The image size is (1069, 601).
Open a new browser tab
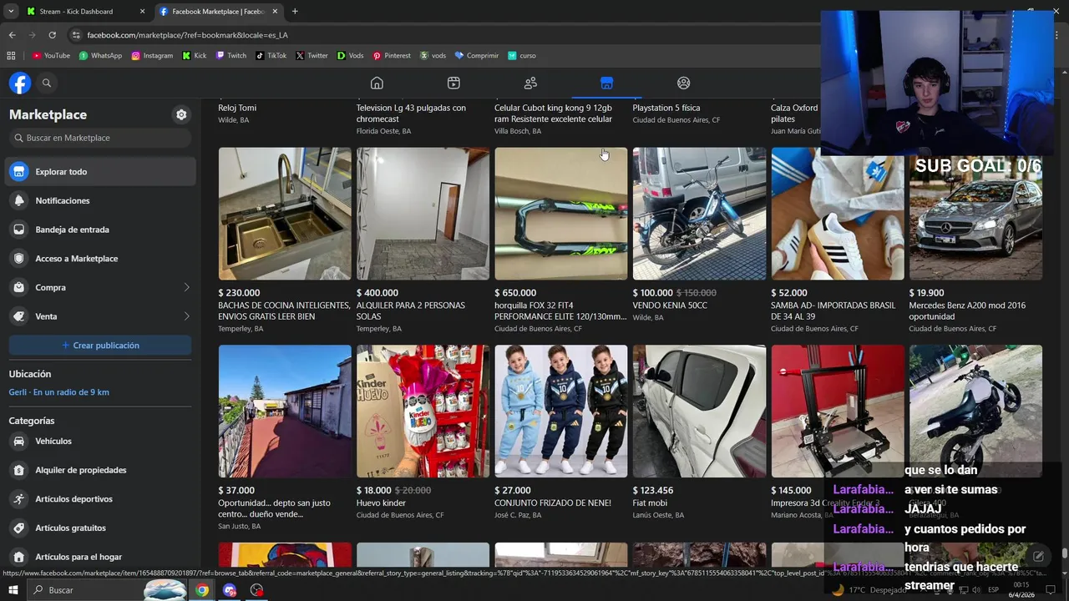(295, 12)
